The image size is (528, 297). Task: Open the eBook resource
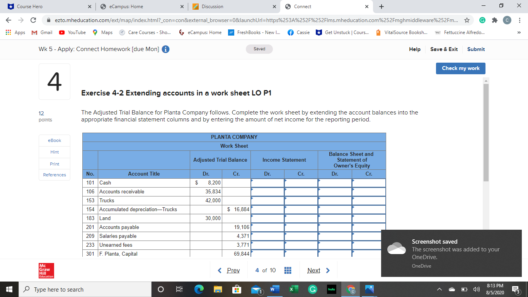55,140
